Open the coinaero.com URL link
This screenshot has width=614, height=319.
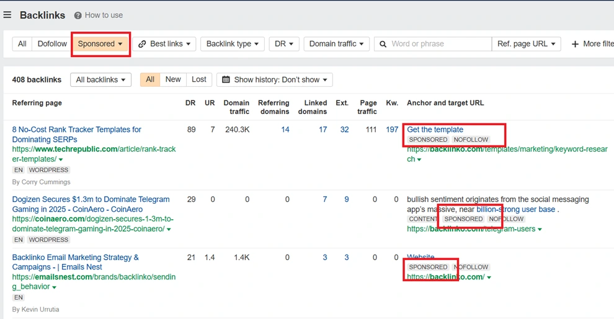[93, 224]
